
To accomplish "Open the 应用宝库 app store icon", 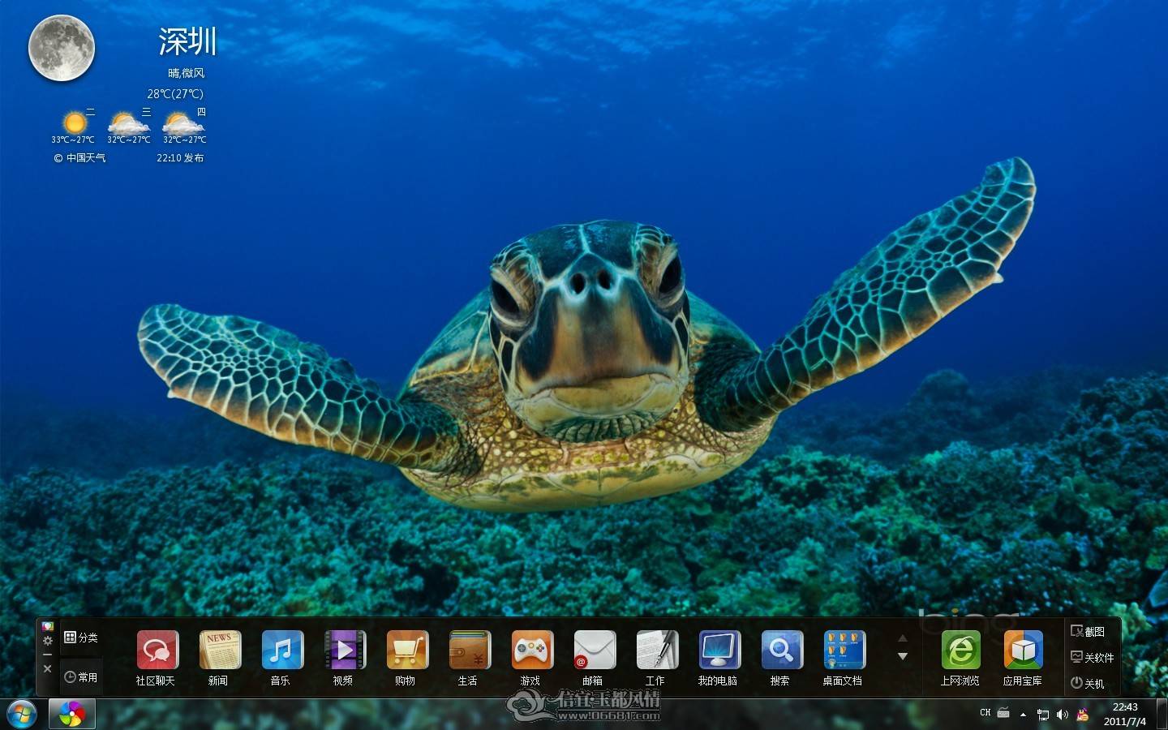I will (1024, 651).
